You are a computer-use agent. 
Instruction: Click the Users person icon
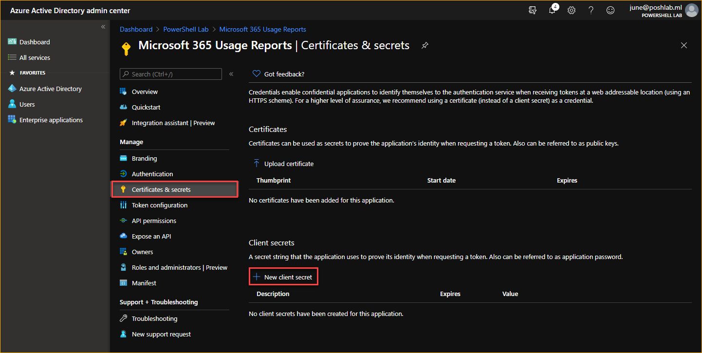pos(12,104)
